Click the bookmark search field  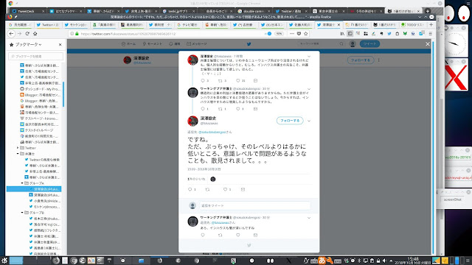(36, 56)
